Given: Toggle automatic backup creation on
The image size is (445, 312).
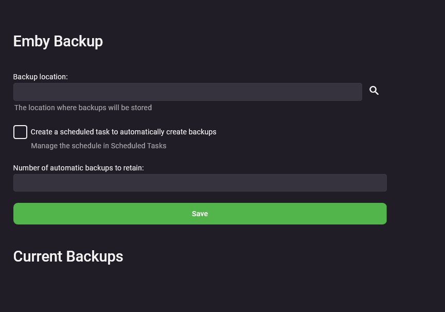Looking at the screenshot, I should coord(20,132).
